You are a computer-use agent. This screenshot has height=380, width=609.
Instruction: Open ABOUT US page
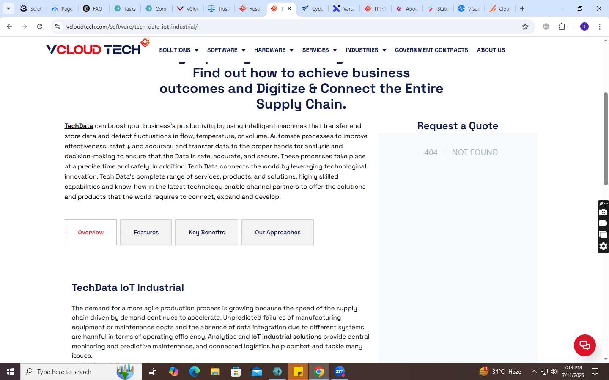[491, 50]
